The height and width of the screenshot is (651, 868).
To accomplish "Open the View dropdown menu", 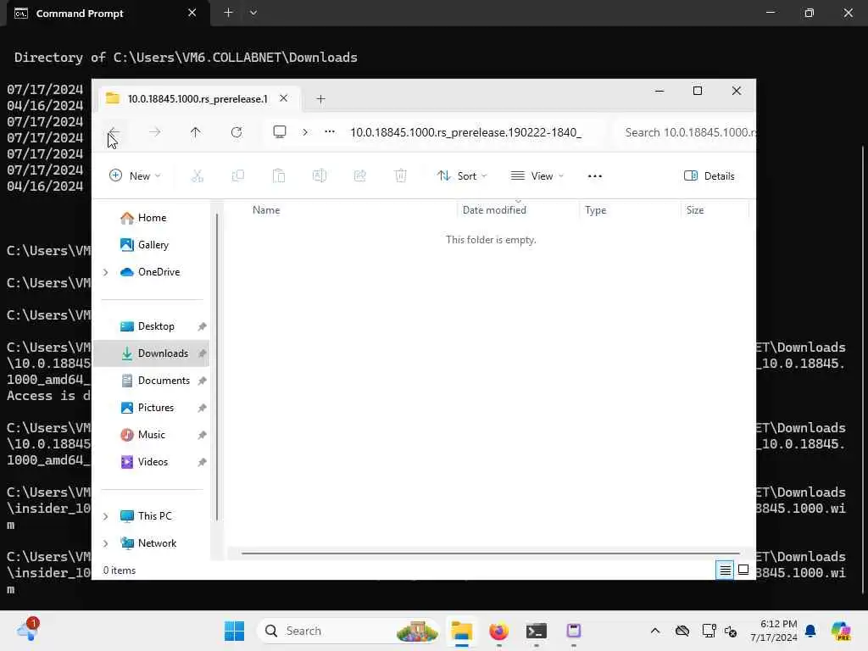I will point(537,176).
